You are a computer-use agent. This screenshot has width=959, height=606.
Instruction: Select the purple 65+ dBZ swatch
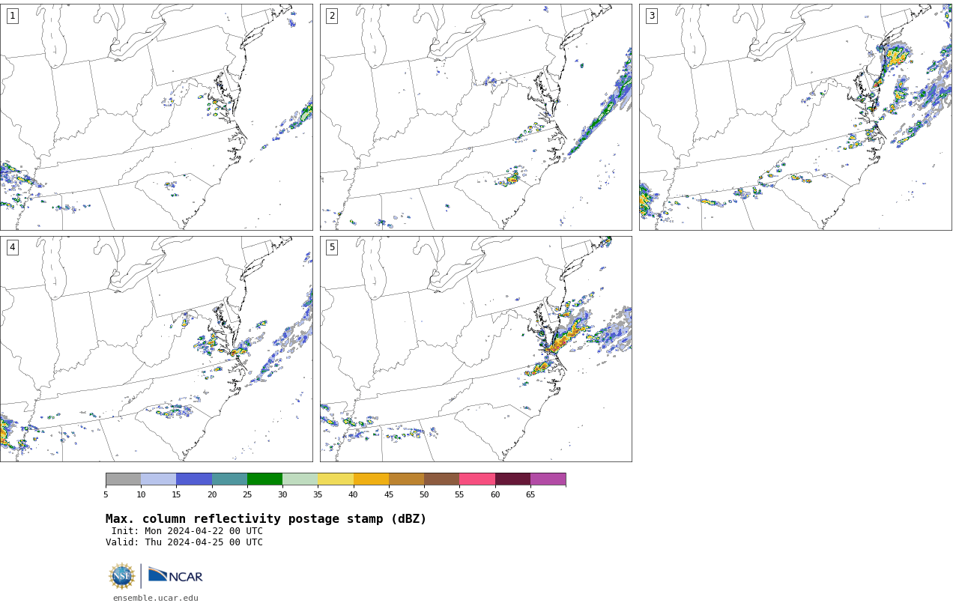tap(548, 479)
